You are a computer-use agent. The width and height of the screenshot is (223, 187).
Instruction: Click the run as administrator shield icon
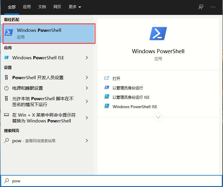107,88
